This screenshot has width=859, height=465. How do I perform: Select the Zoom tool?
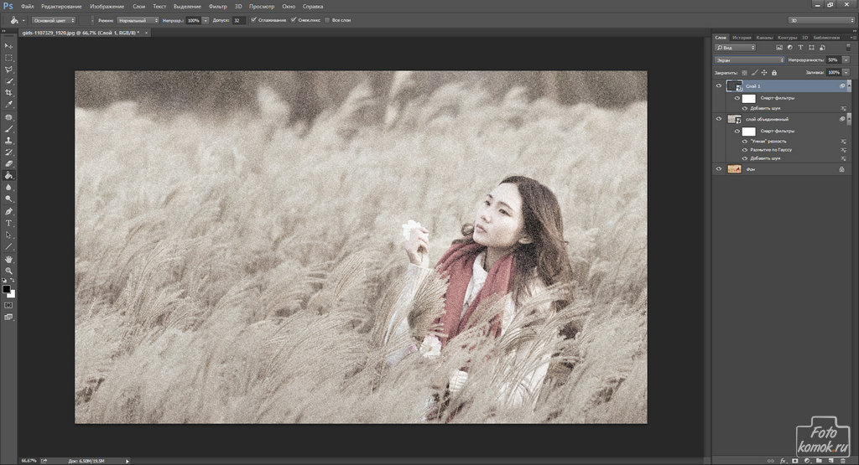tap(8, 271)
